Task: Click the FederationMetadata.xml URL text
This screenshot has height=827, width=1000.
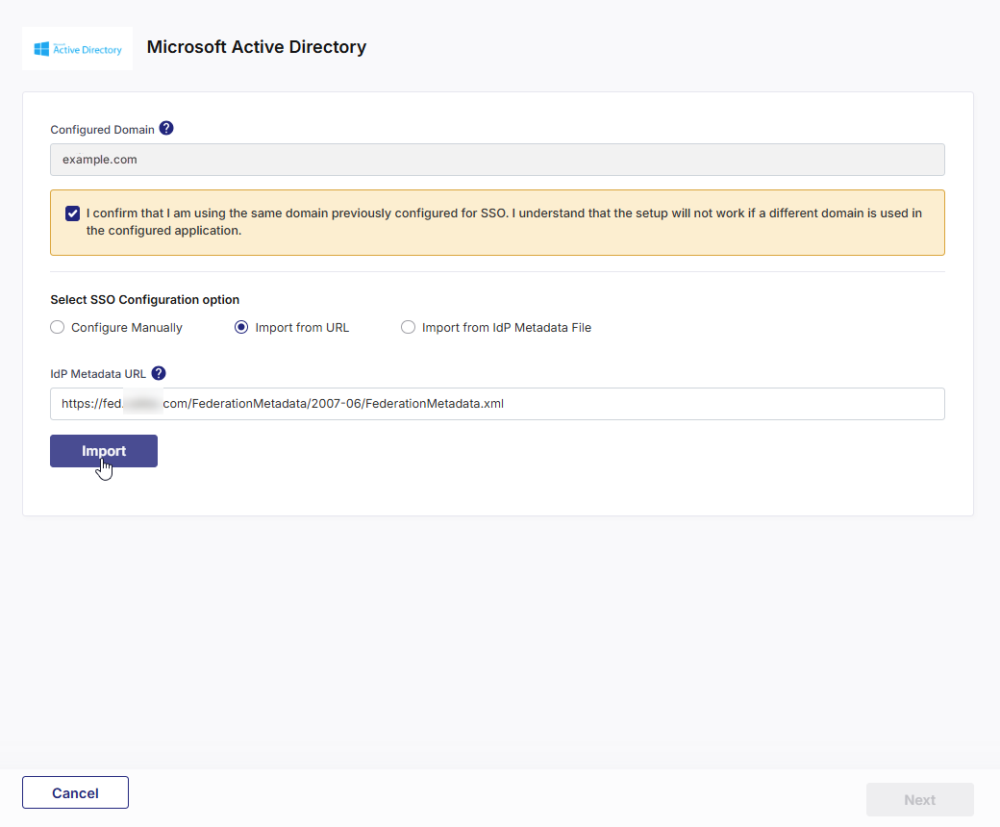Action: coord(283,404)
